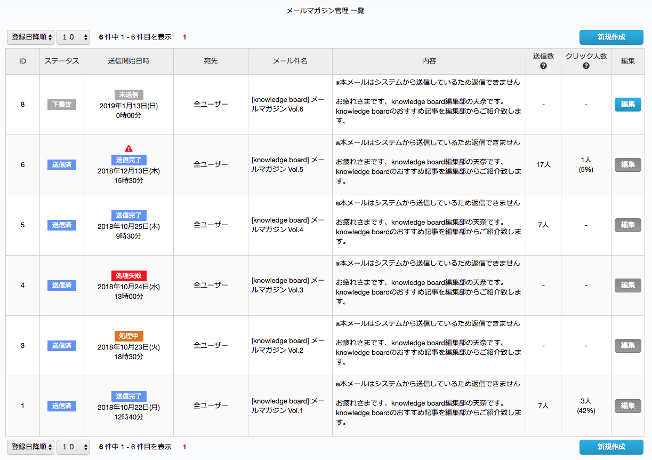Click the top 新規作成 button
Screen dimensions: 652x460
coord(611,37)
